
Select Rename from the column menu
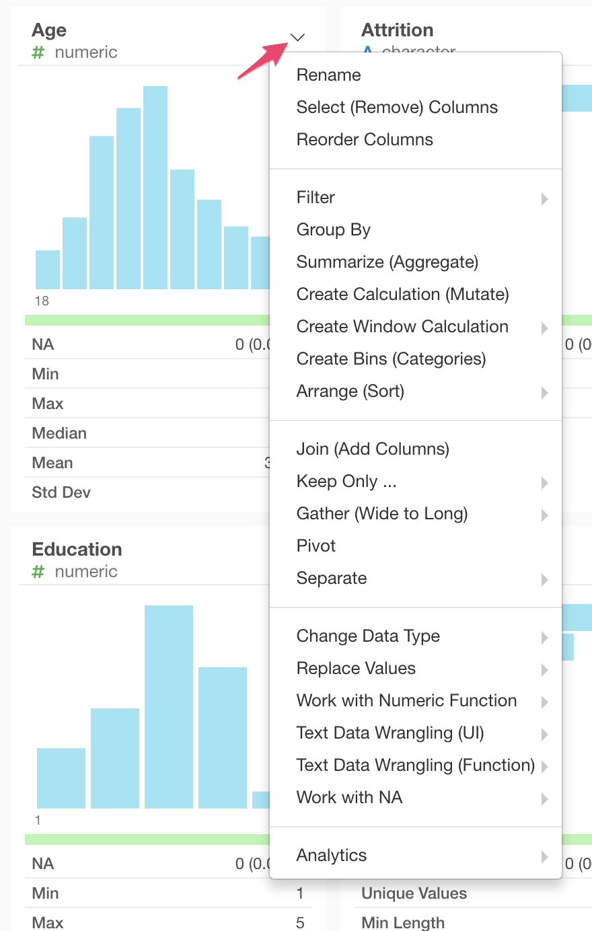click(329, 75)
